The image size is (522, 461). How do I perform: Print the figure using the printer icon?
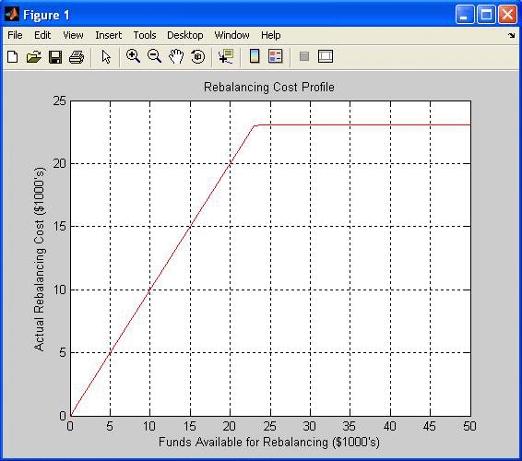point(77,56)
